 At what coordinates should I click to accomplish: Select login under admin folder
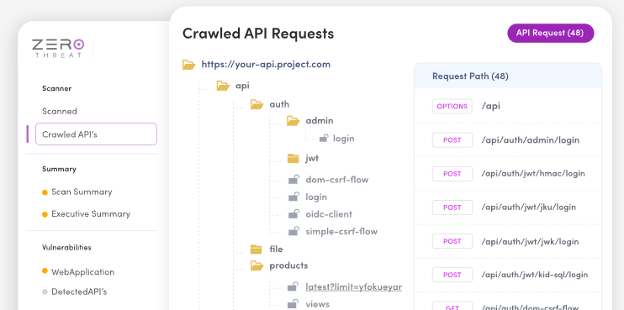pos(343,139)
